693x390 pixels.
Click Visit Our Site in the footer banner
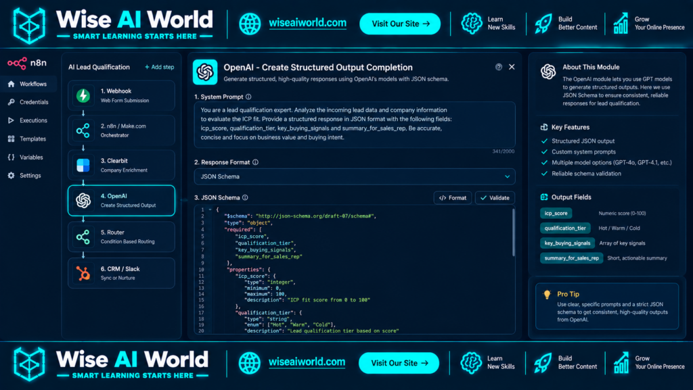(x=399, y=363)
